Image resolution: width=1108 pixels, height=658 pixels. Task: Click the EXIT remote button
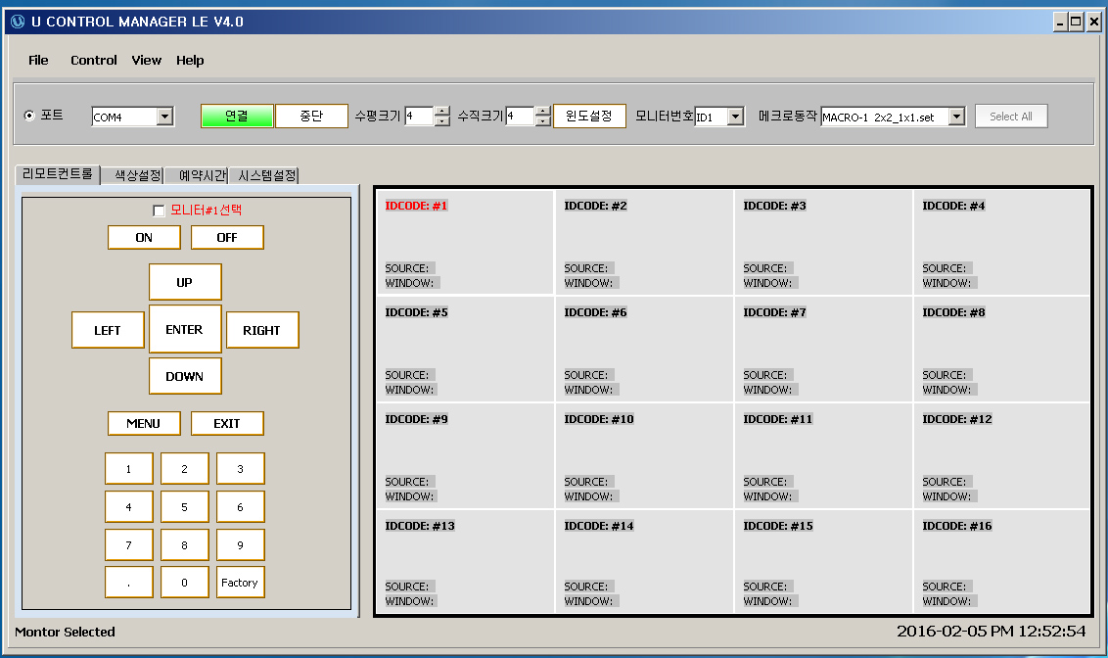[x=227, y=423]
